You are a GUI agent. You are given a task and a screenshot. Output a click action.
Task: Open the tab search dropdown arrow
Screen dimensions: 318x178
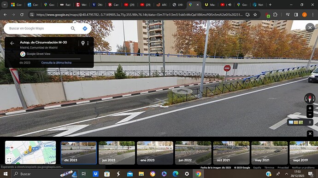[x=5, y=5]
